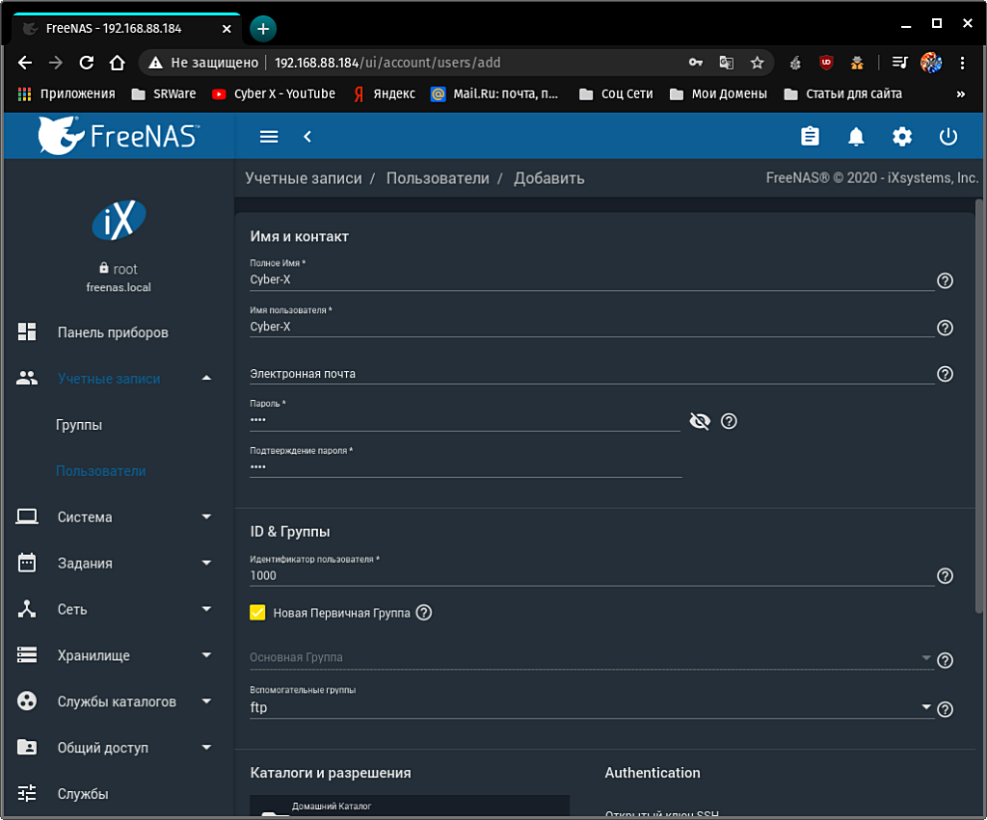
Task: Click the Электронная почта input field
Action: [x=590, y=374]
